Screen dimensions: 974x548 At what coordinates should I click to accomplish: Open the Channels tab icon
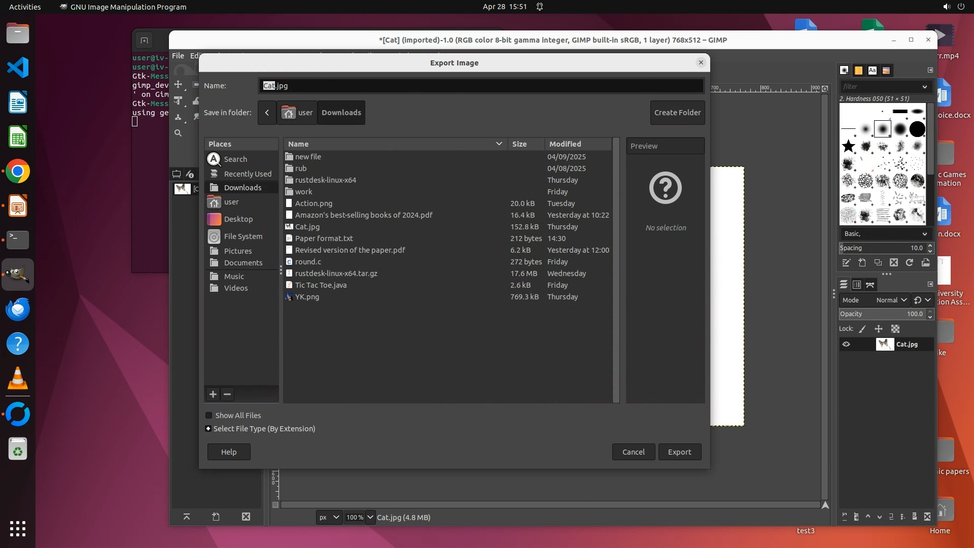pos(857,285)
